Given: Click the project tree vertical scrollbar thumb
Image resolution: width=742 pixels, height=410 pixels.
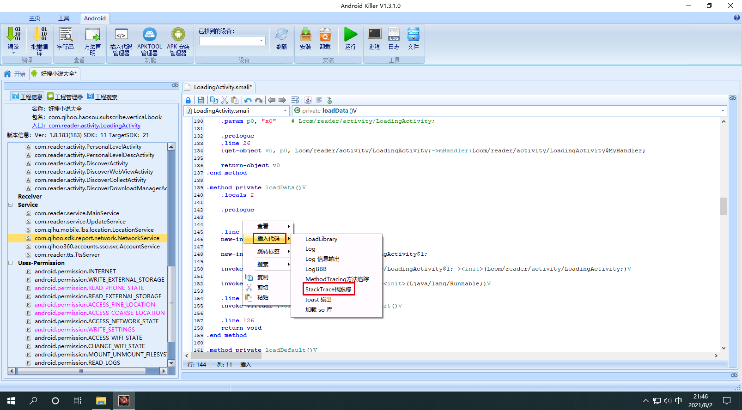Looking at the screenshot, I should [x=171, y=304].
